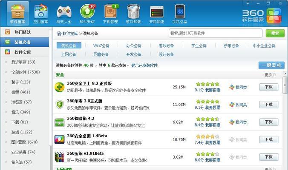288x170 pixels.
Task: Download 360安全桌面 with 下载 button
Action: 269,139
